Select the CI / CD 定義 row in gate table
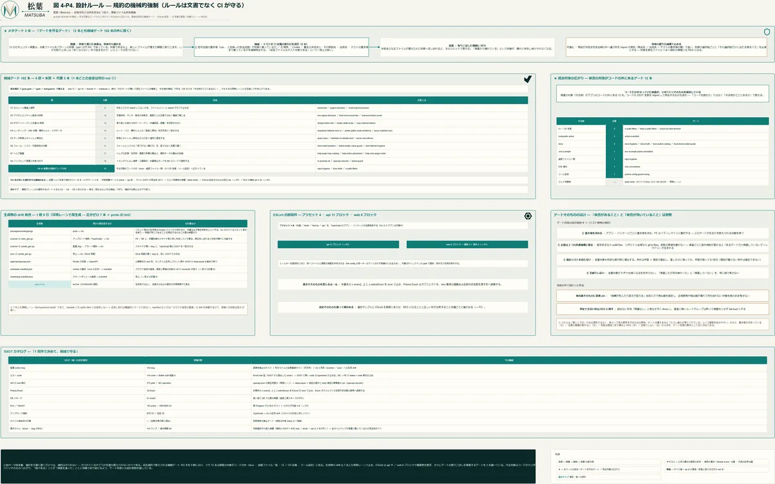The width and height of the screenshot is (775, 484). point(663,129)
